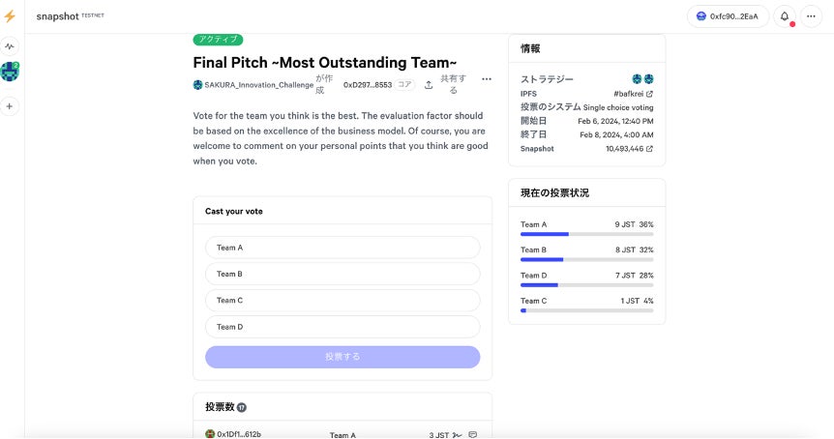
Task: Open the notifications bell
Action: click(785, 16)
